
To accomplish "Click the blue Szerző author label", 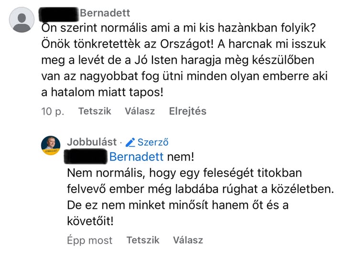I will [x=153, y=142].
